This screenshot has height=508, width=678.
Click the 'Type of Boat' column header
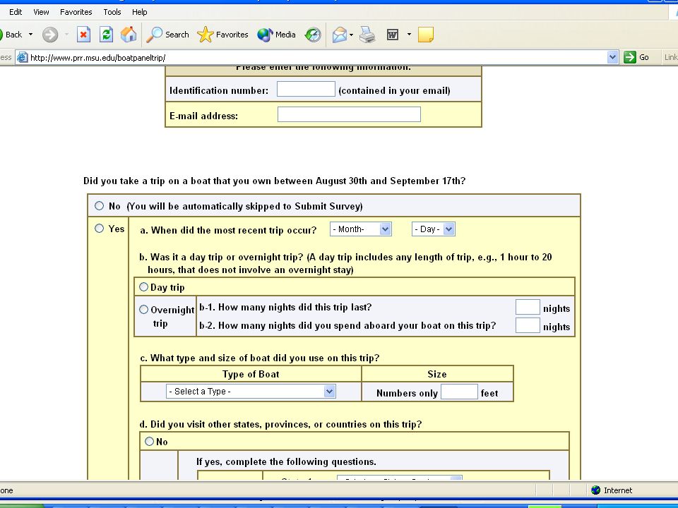pos(251,374)
